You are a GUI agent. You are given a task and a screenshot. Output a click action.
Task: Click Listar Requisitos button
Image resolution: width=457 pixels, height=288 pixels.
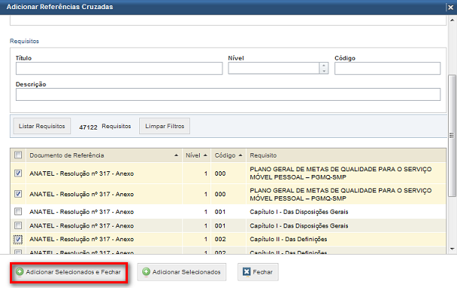pyautogui.click(x=42, y=126)
